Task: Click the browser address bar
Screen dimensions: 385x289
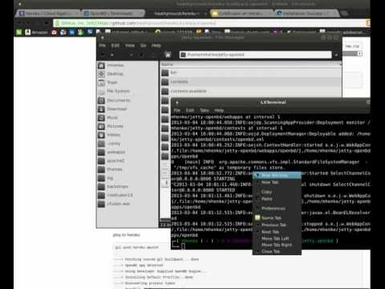Action: (x=210, y=23)
